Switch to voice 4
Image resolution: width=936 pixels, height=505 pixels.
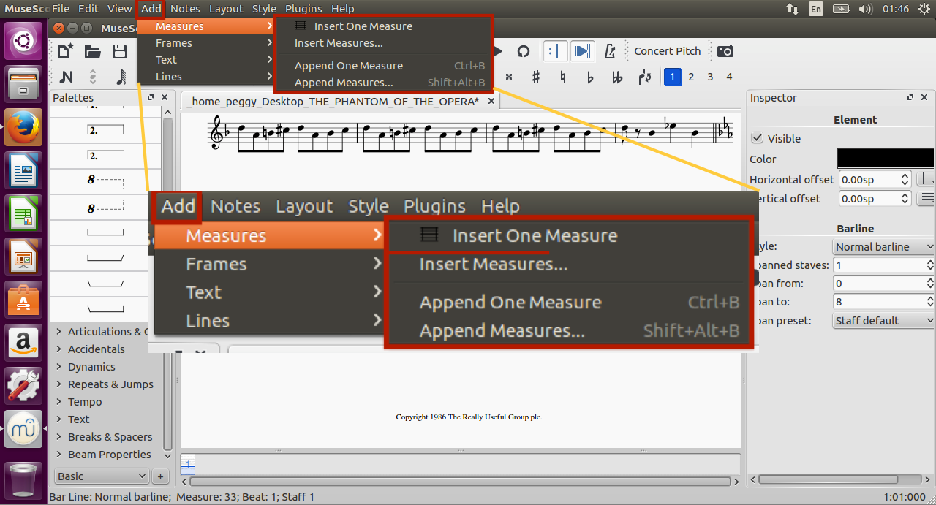point(729,77)
